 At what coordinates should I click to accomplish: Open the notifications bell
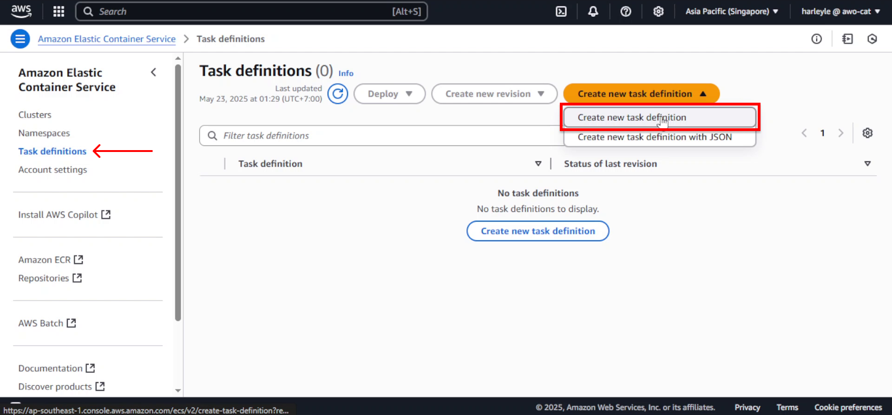pyautogui.click(x=593, y=11)
